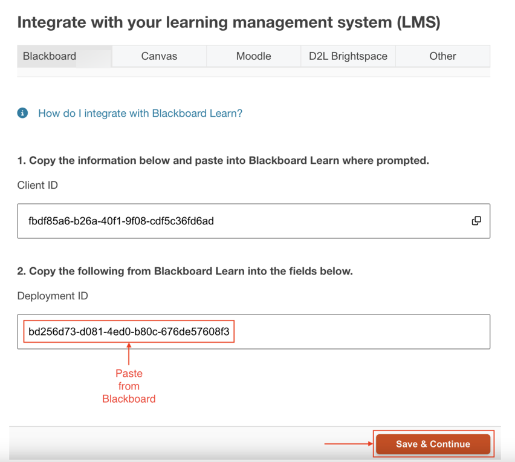Switch to the Other LMS tab
515x462 pixels.
pyautogui.click(x=442, y=56)
